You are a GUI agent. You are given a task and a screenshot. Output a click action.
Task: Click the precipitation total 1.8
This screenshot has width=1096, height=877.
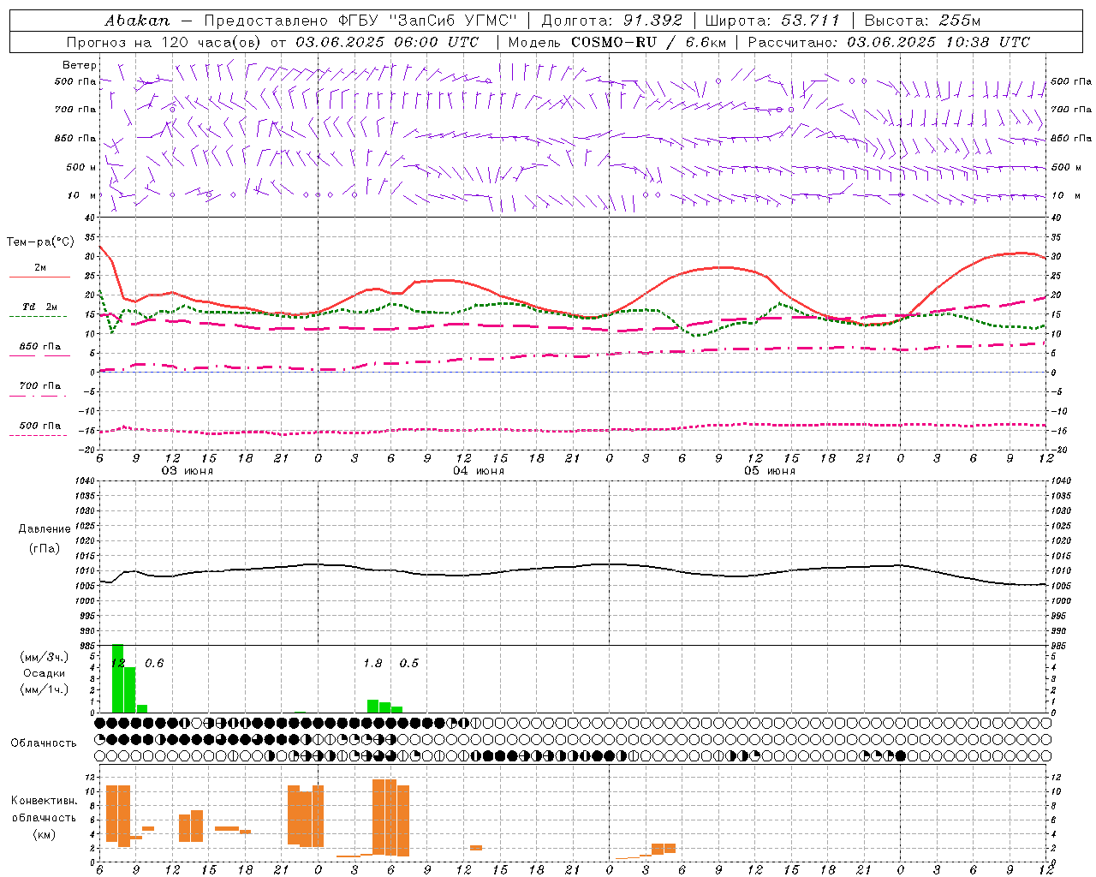[x=372, y=663]
